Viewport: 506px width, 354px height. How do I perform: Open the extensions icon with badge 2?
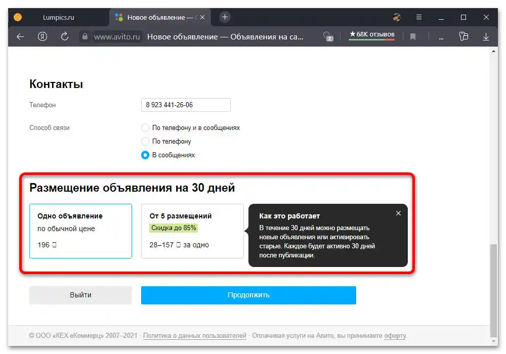(x=328, y=36)
